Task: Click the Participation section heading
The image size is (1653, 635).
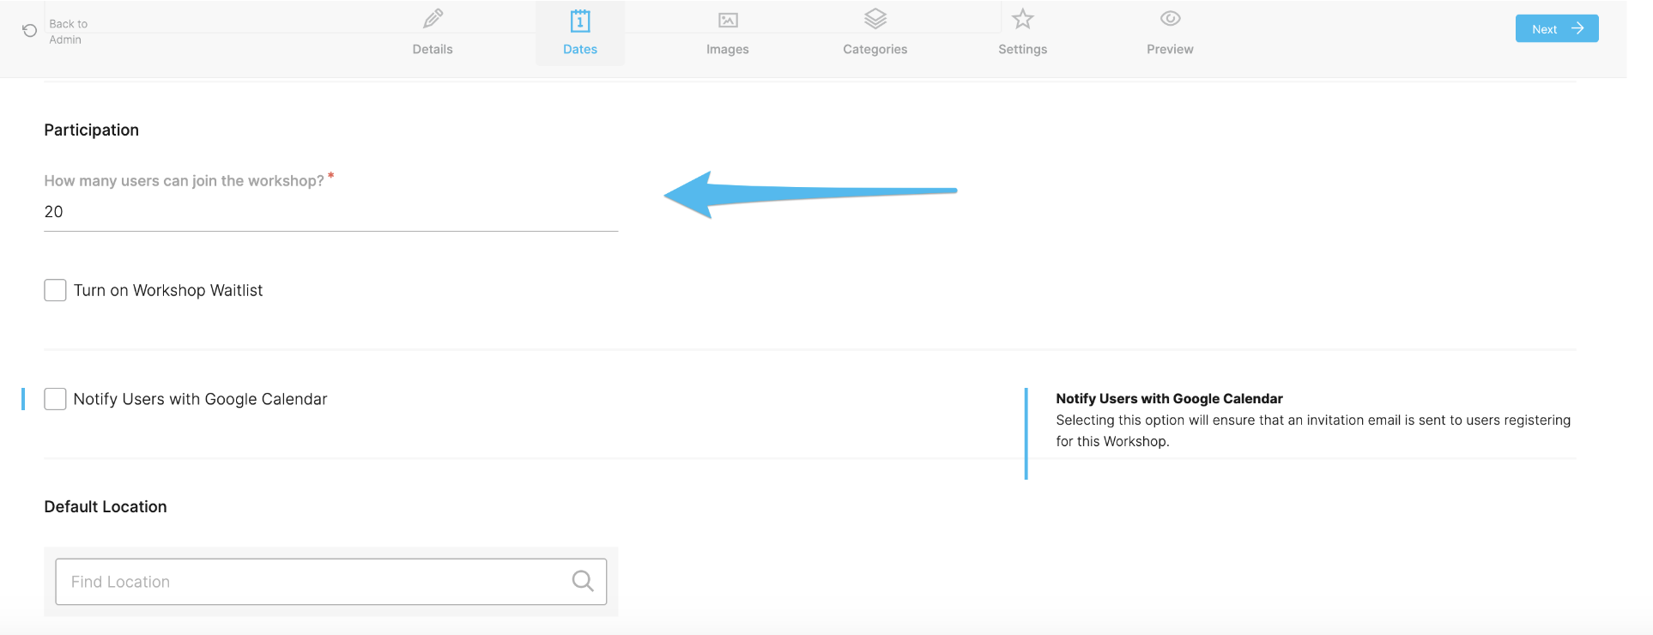Action: 92,130
